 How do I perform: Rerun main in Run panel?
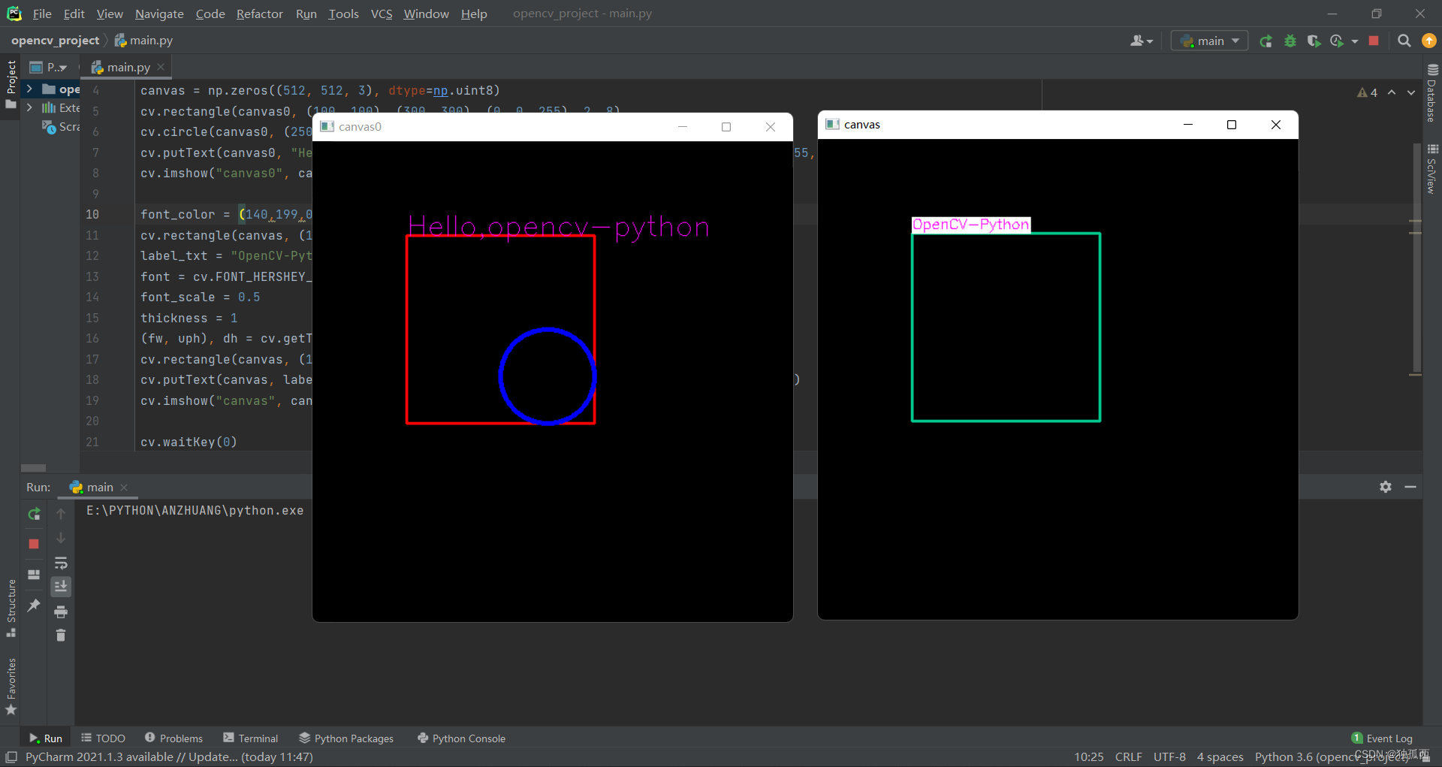coord(34,514)
